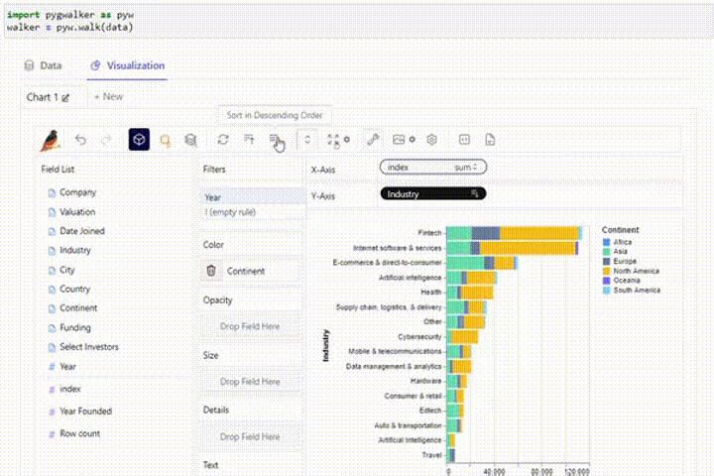Select Row count measure field
This screenshot has height=476, width=714.
pos(79,433)
